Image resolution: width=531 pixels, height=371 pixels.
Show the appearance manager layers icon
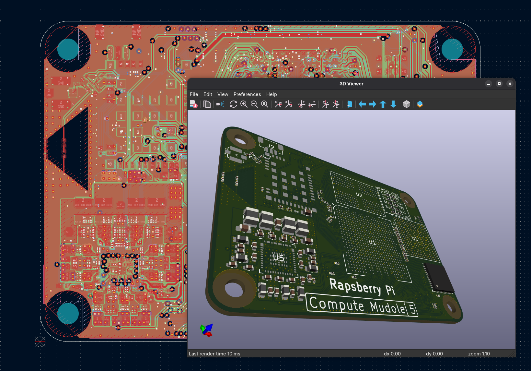pos(420,104)
